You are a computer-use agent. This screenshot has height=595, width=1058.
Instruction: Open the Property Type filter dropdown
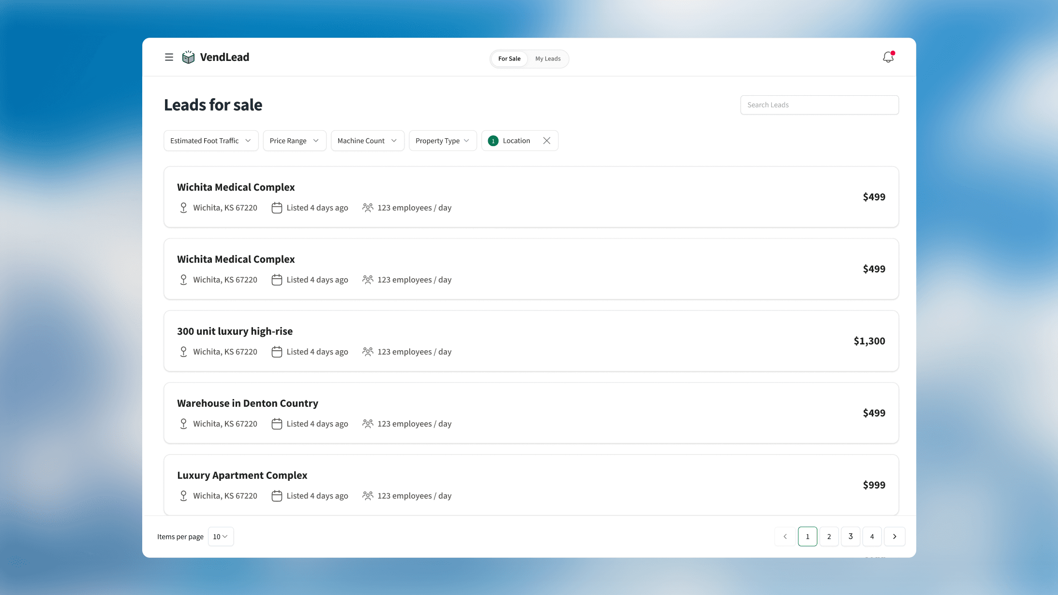pyautogui.click(x=442, y=140)
